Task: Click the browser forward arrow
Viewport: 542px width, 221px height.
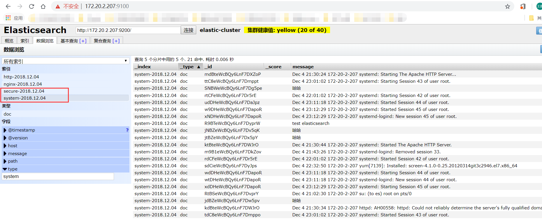Action: [20, 6]
